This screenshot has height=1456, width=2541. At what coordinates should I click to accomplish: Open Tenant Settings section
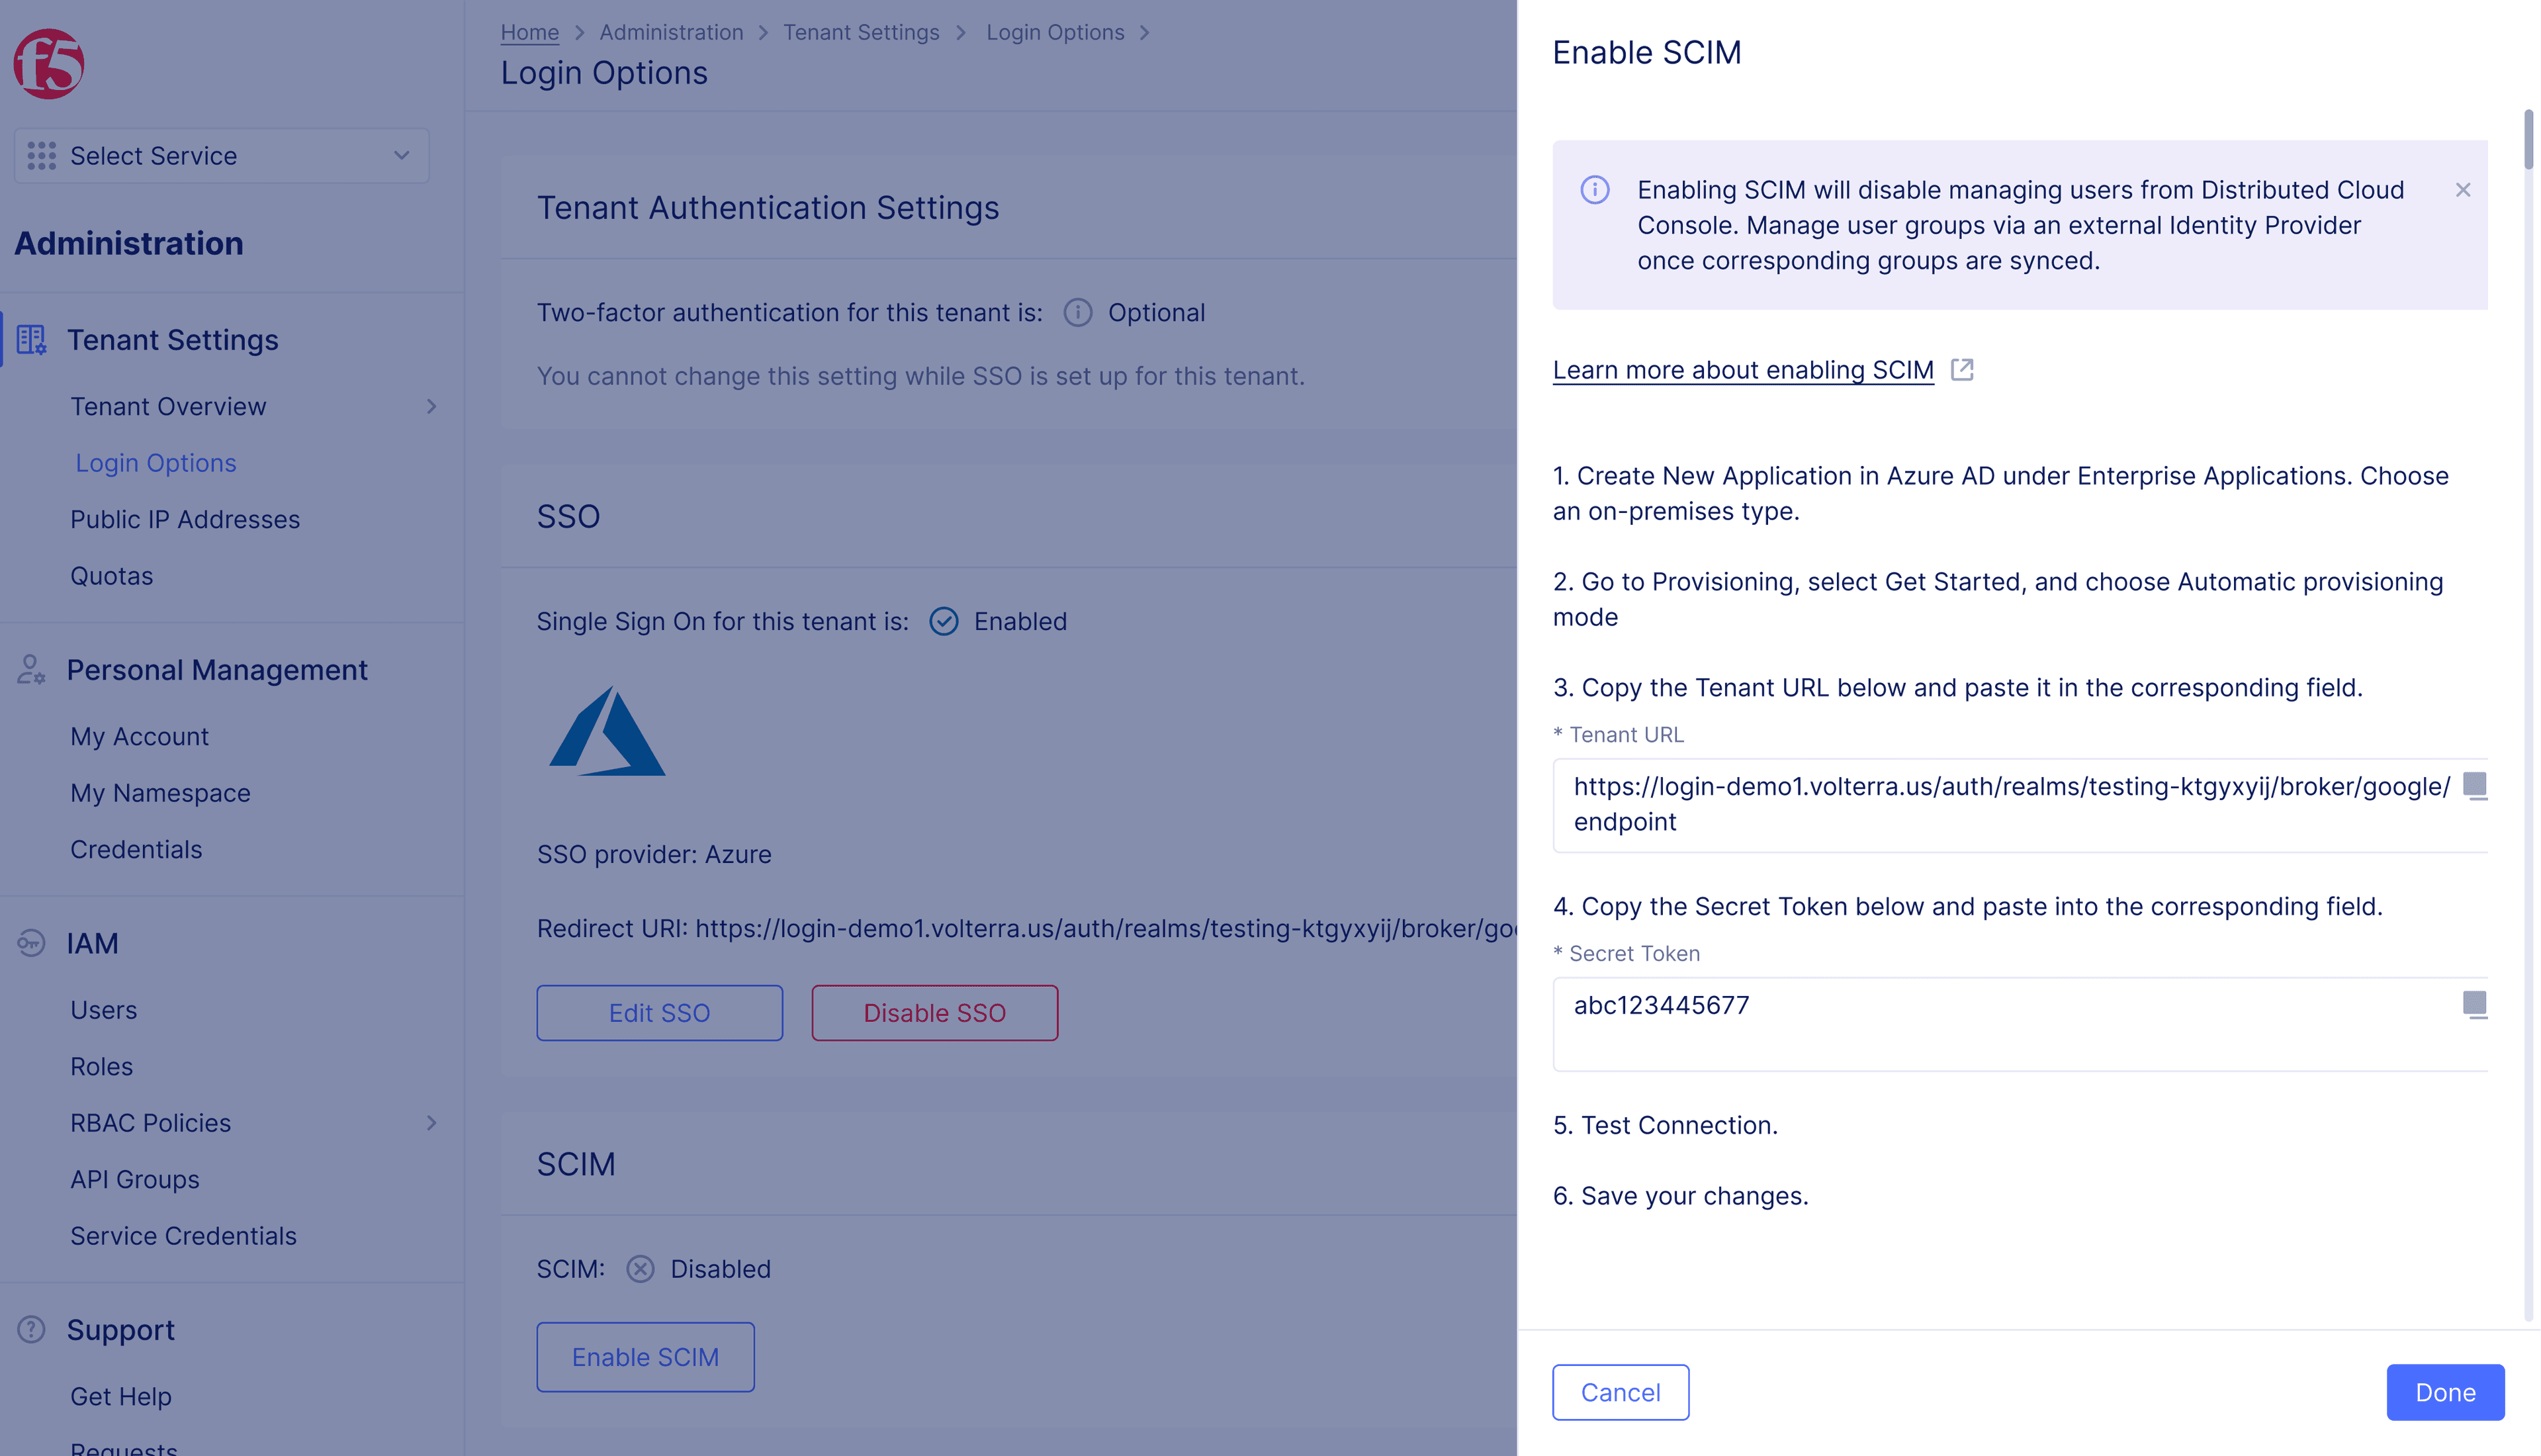(173, 340)
